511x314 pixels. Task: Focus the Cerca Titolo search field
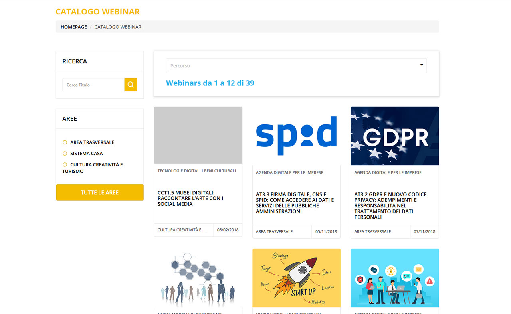coord(93,85)
